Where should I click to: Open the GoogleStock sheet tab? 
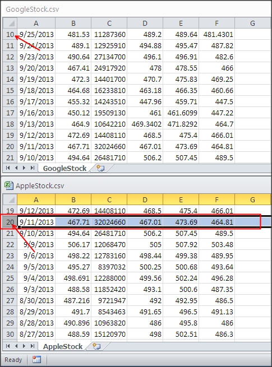64,168
